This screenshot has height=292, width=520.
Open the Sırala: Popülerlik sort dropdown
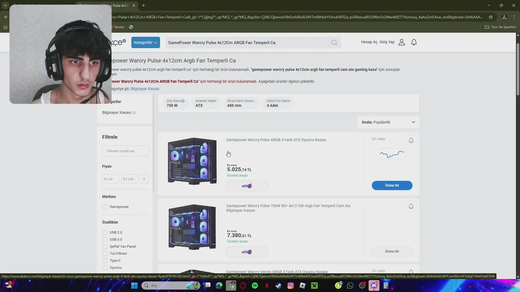388,122
